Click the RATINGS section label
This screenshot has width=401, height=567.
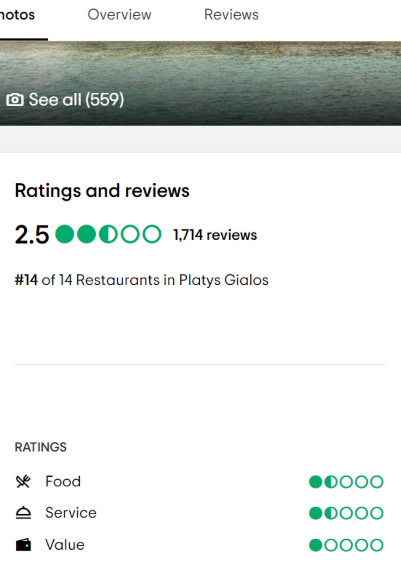(x=41, y=447)
